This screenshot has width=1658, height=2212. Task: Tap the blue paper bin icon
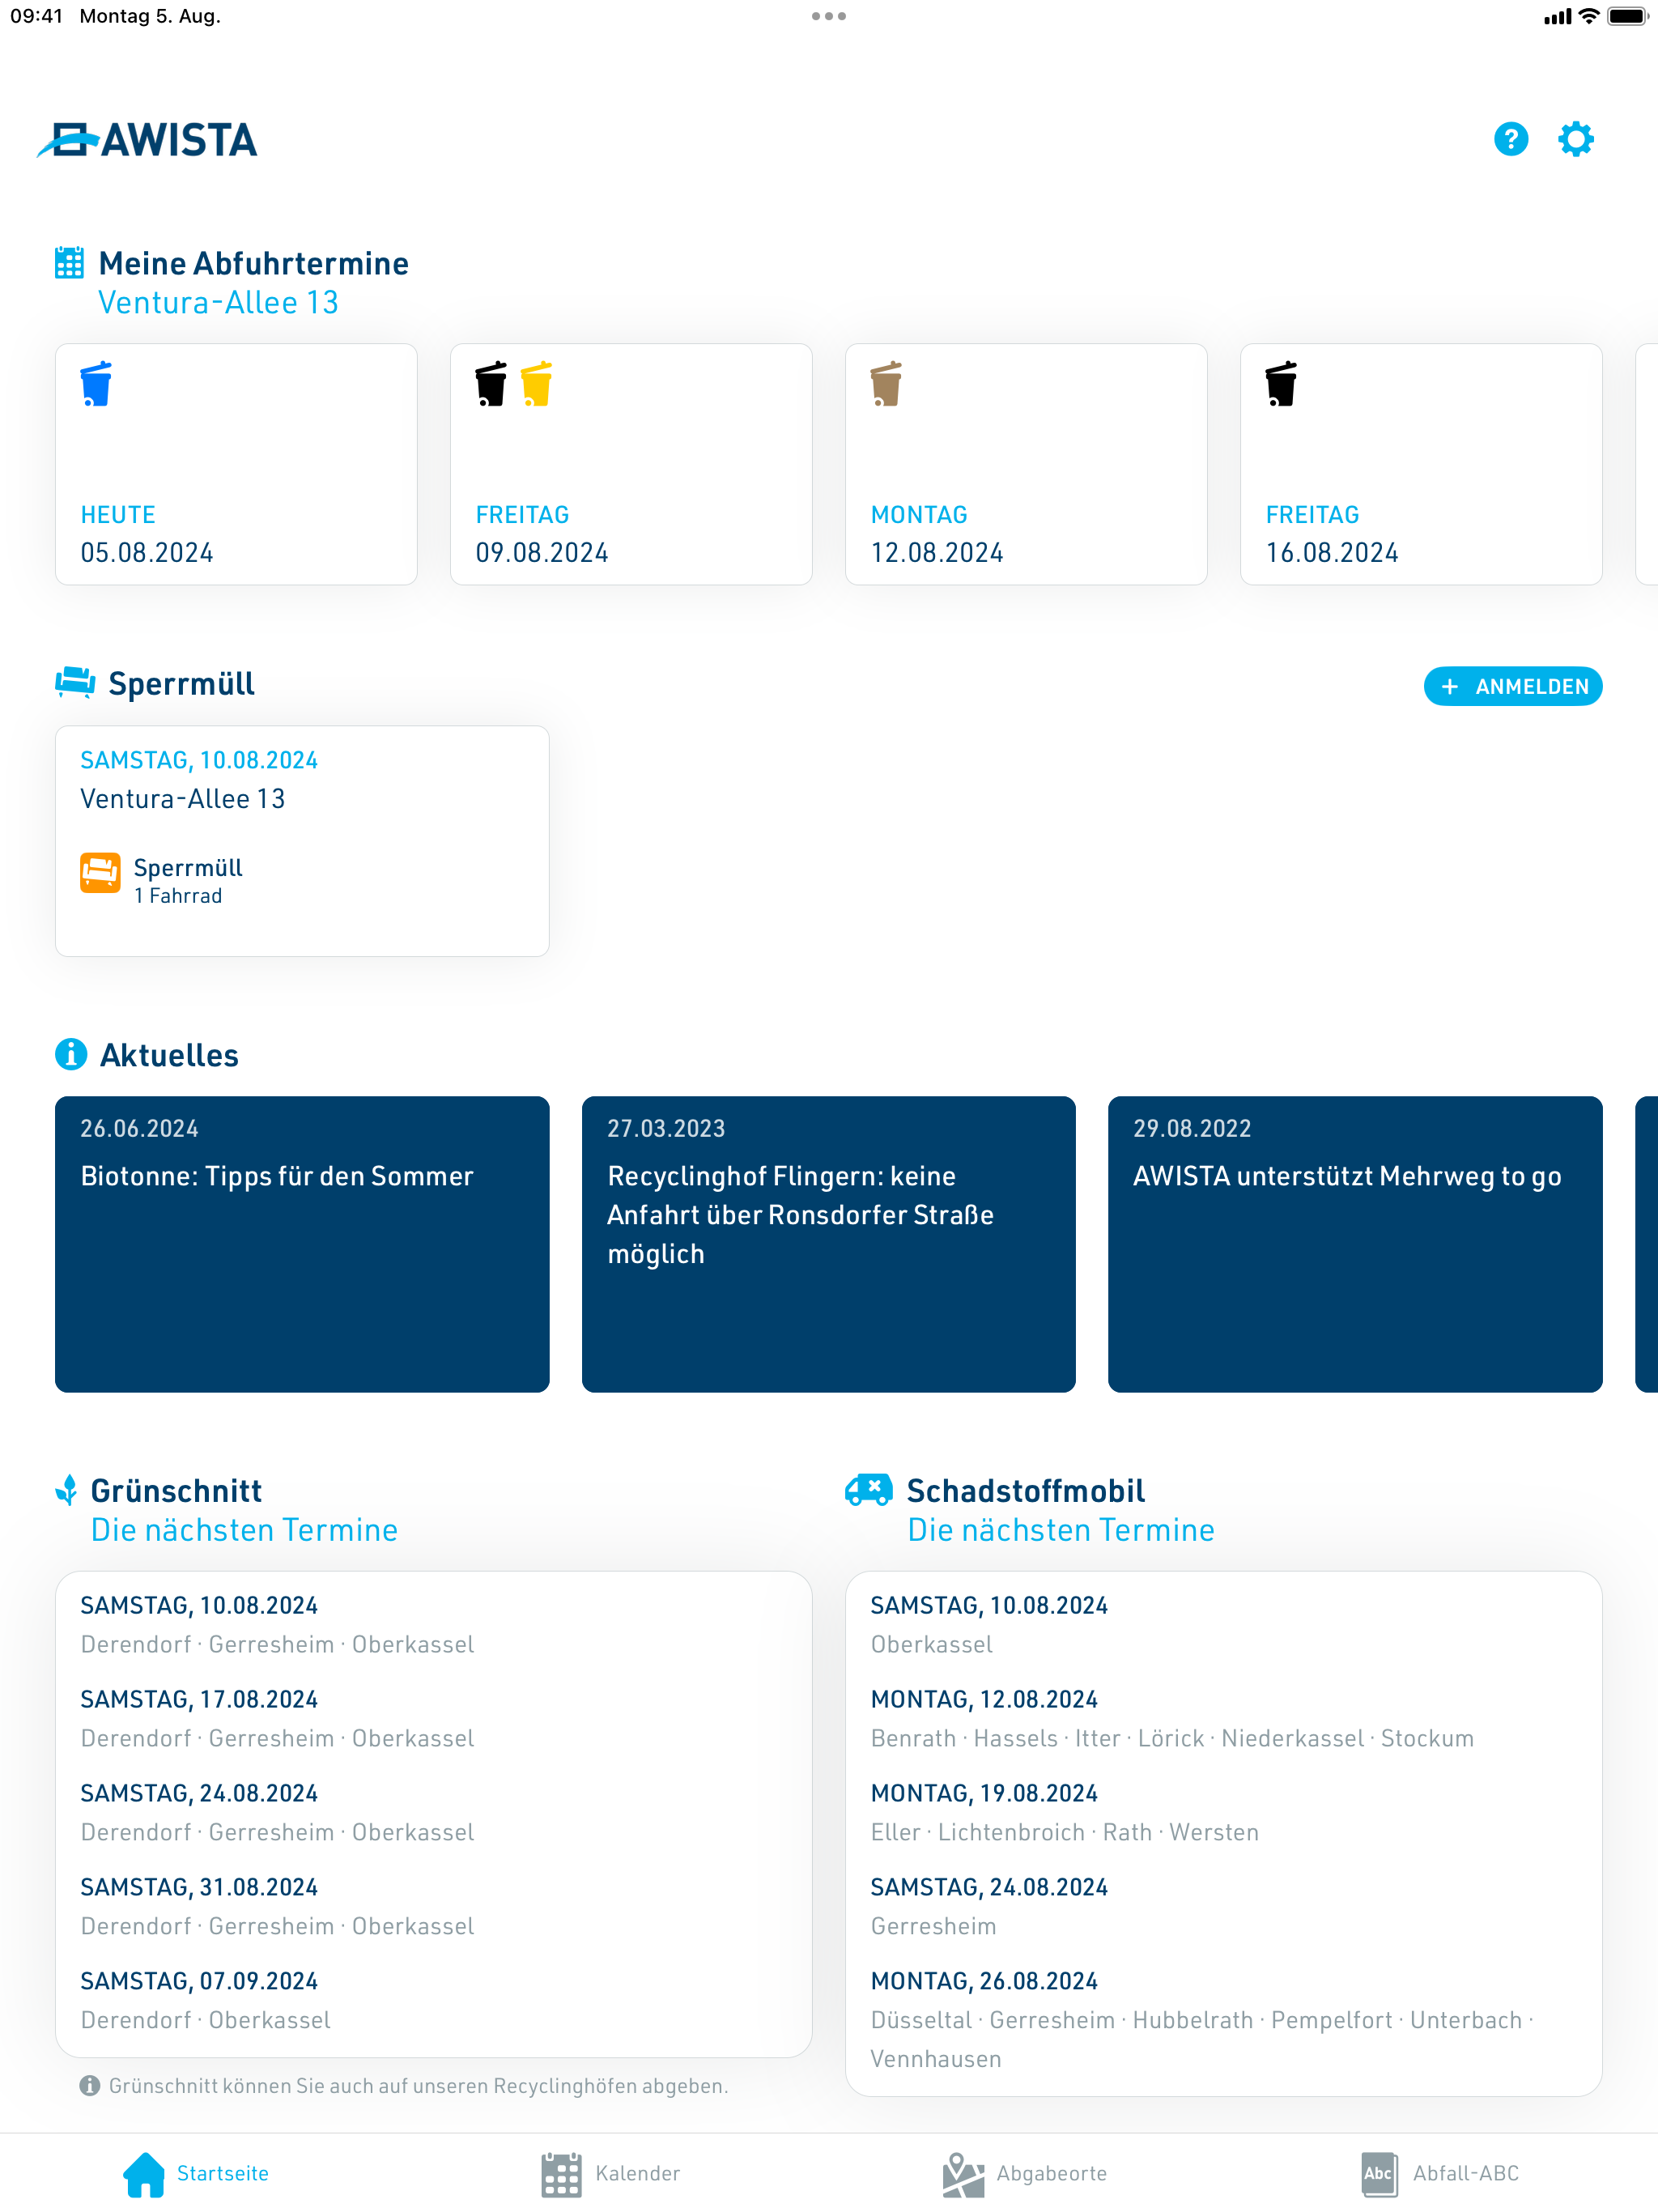coord(96,384)
